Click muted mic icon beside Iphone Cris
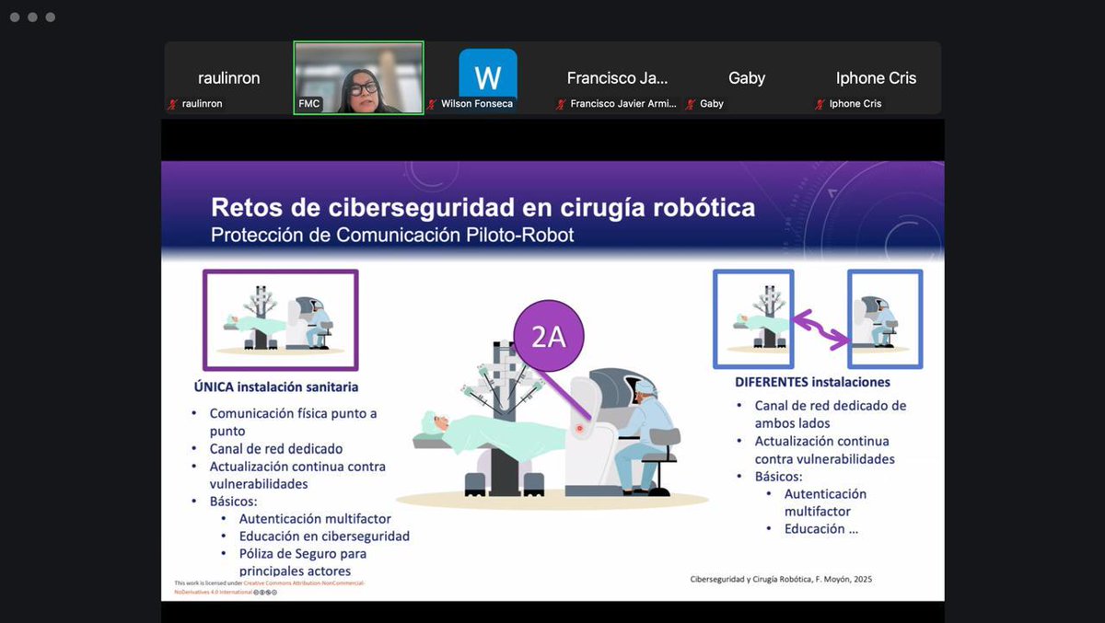The width and height of the screenshot is (1105, 623). pos(820,104)
